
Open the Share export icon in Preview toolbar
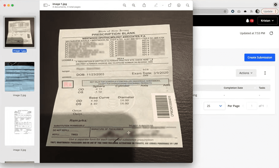tap(144, 5)
